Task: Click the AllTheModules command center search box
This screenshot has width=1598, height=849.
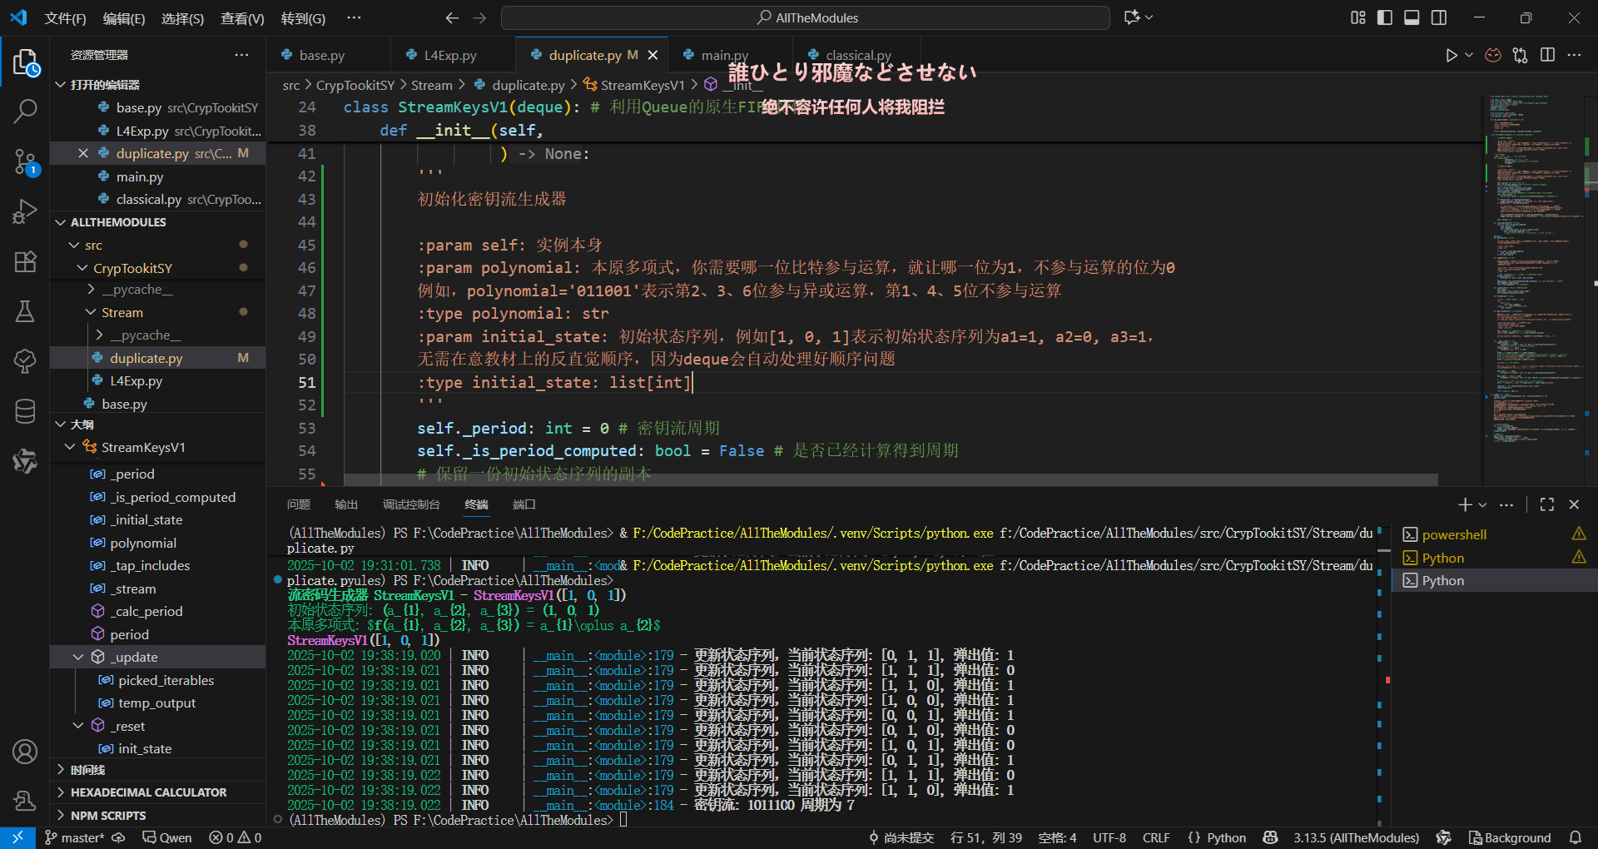Action: point(806,17)
